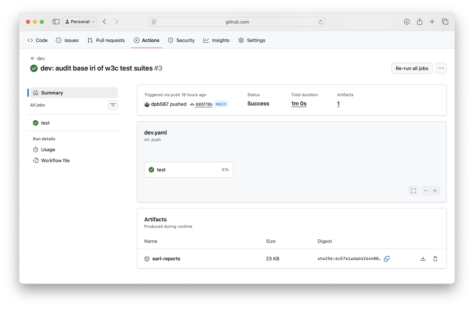Open the filter jobs icon beside All jobs
This screenshot has width=474, height=309.
pyautogui.click(x=113, y=105)
